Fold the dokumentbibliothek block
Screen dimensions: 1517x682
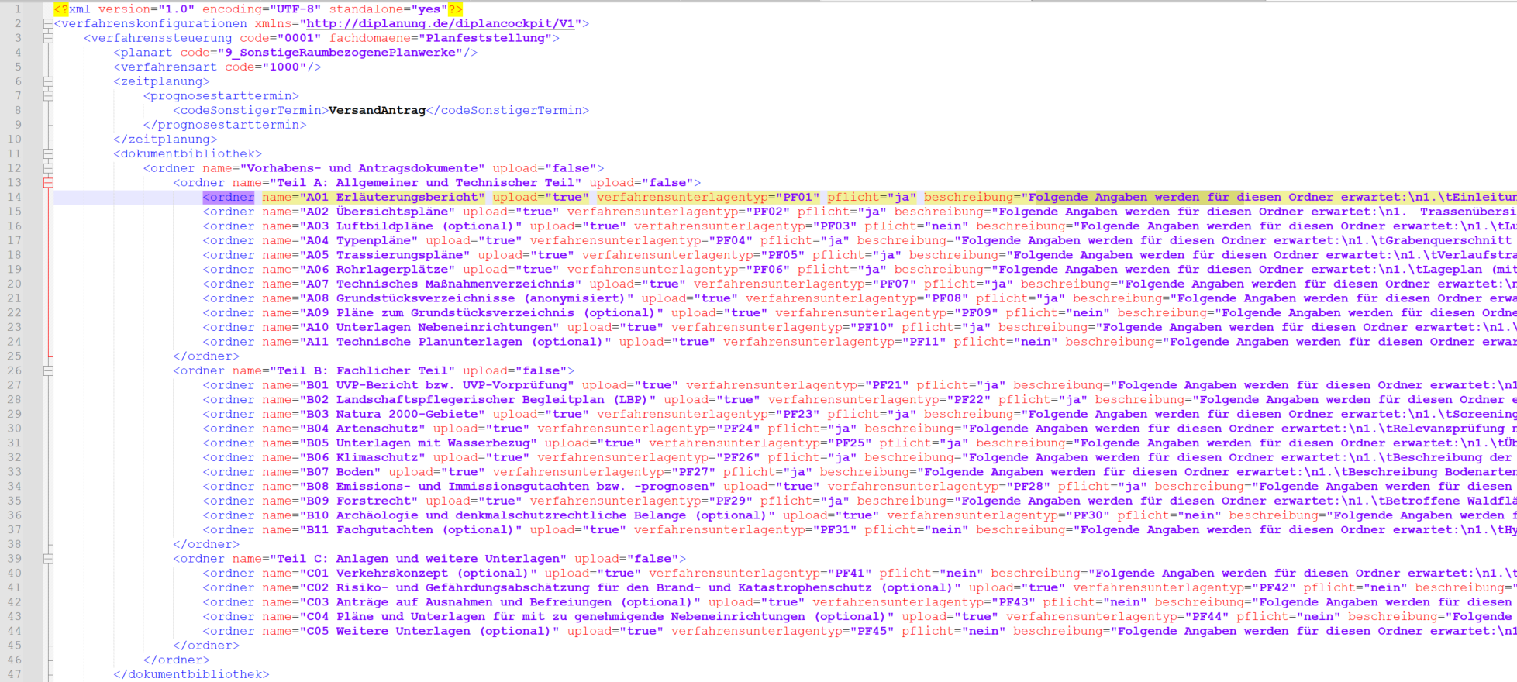tap(48, 153)
